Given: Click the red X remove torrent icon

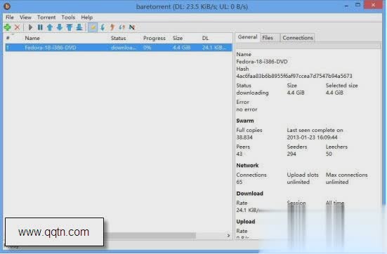Looking at the screenshot, I should [x=17, y=27].
